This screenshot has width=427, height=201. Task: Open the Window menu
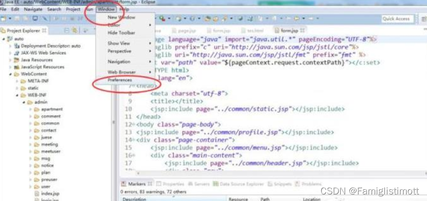[x=106, y=9]
